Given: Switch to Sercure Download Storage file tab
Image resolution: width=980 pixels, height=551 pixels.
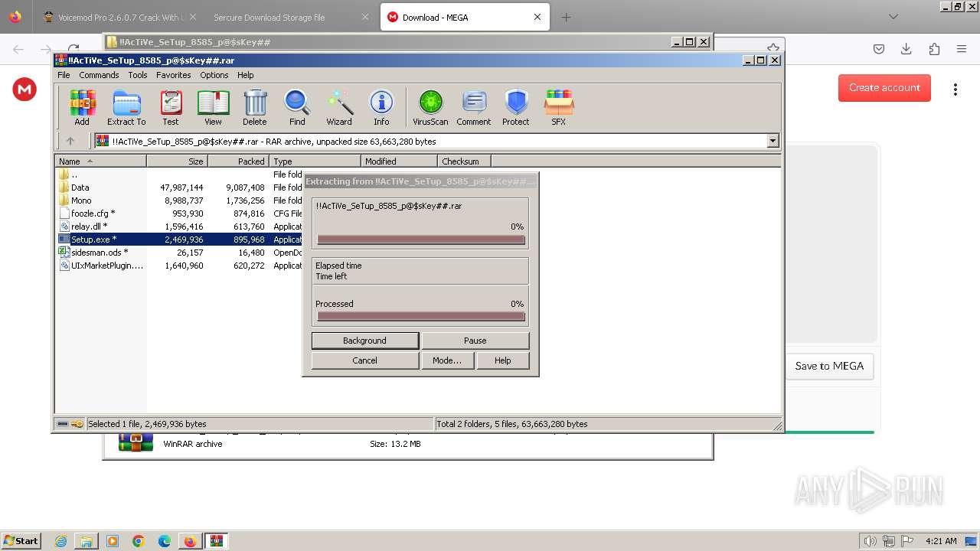Looking at the screenshot, I should (291, 17).
